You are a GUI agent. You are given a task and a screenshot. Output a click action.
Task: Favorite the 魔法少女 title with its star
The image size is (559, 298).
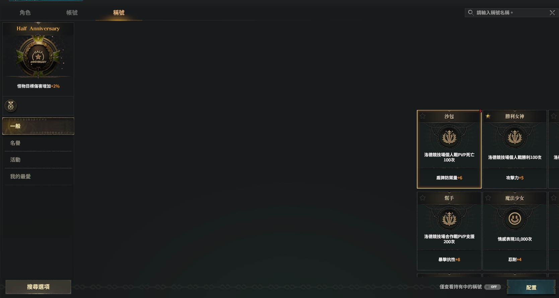tap(488, 198)
